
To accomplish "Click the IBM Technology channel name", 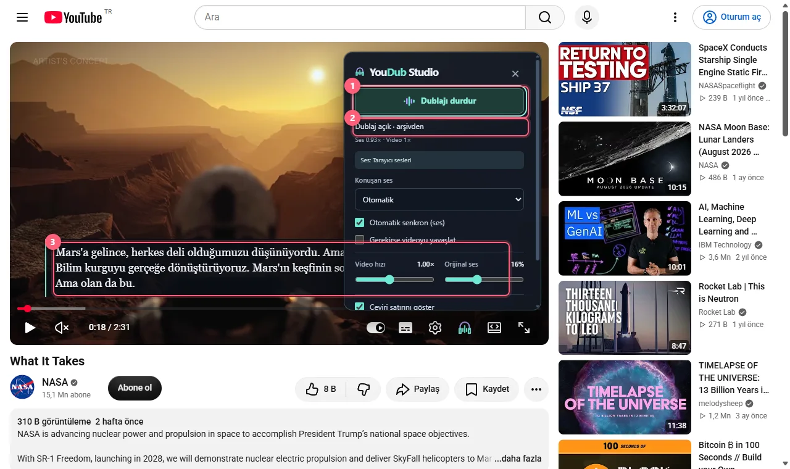I will (x=725, y=245).
